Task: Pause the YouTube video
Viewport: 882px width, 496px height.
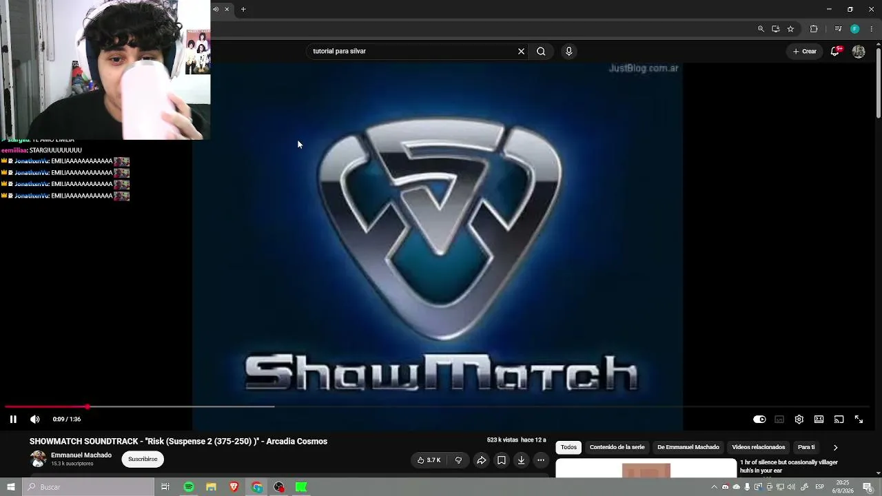Action: click(13, 419)
